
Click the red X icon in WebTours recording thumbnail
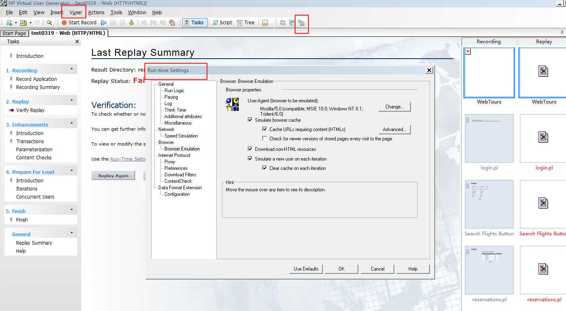468,51
